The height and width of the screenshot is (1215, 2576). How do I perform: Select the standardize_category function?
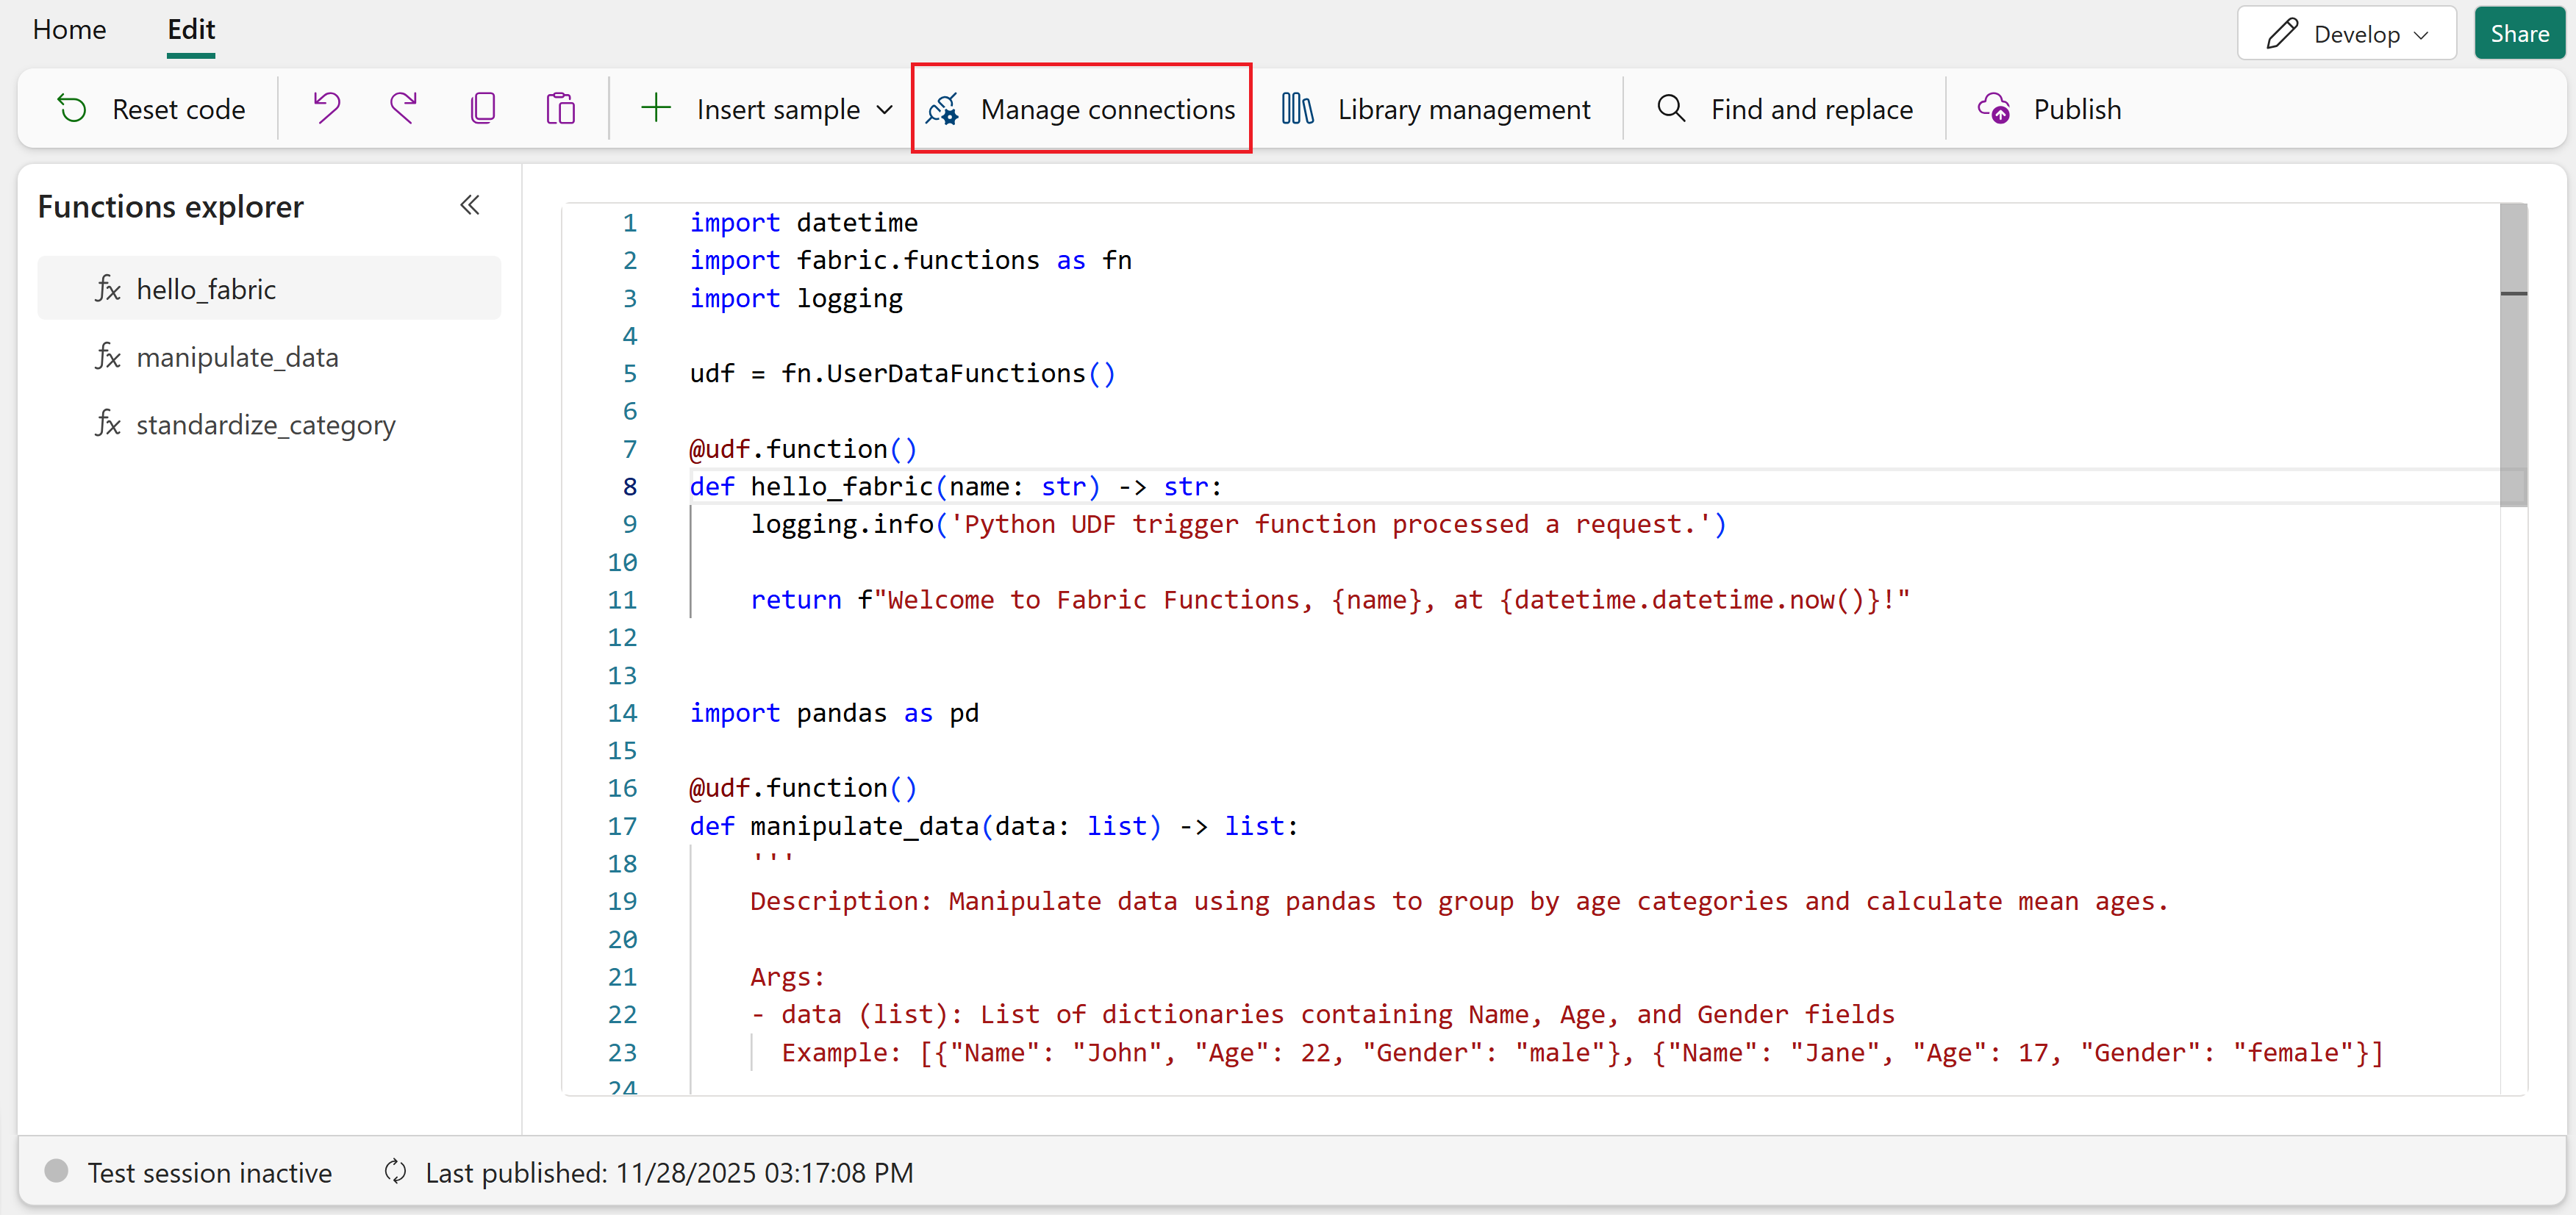(x=265, y=425)
